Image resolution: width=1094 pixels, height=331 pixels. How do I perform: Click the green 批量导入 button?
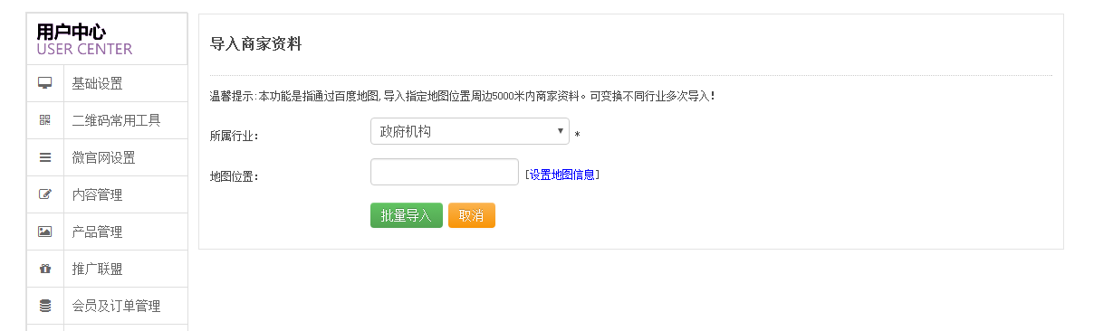coord(407,215)
